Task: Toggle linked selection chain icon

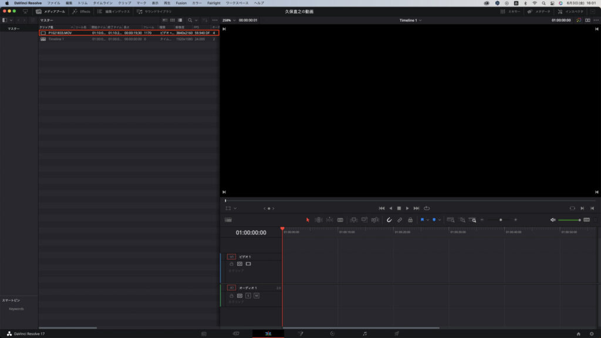Action: point(400,220)
